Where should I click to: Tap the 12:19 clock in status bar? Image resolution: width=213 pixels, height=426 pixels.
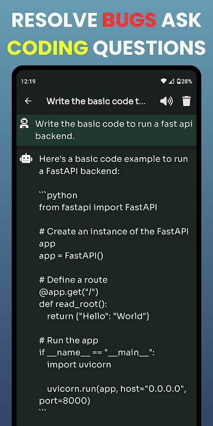click(28, 81)
